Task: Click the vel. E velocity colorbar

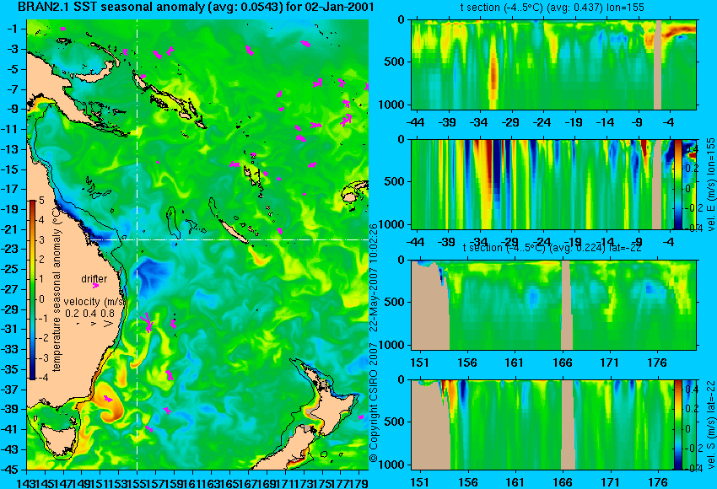Action: coord(677,184)
